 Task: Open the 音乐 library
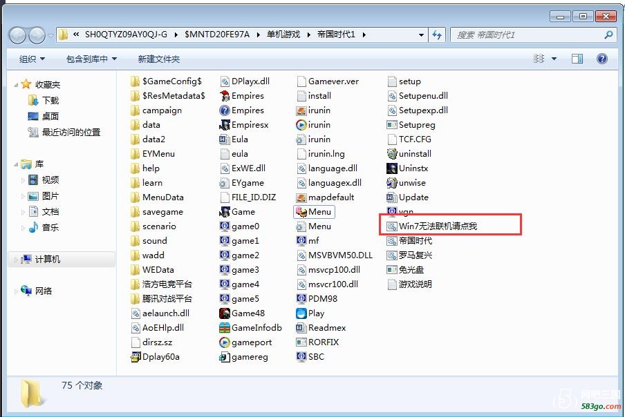point(44,228)
